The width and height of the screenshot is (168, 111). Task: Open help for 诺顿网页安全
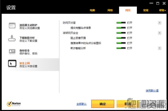tap(159, 33)
